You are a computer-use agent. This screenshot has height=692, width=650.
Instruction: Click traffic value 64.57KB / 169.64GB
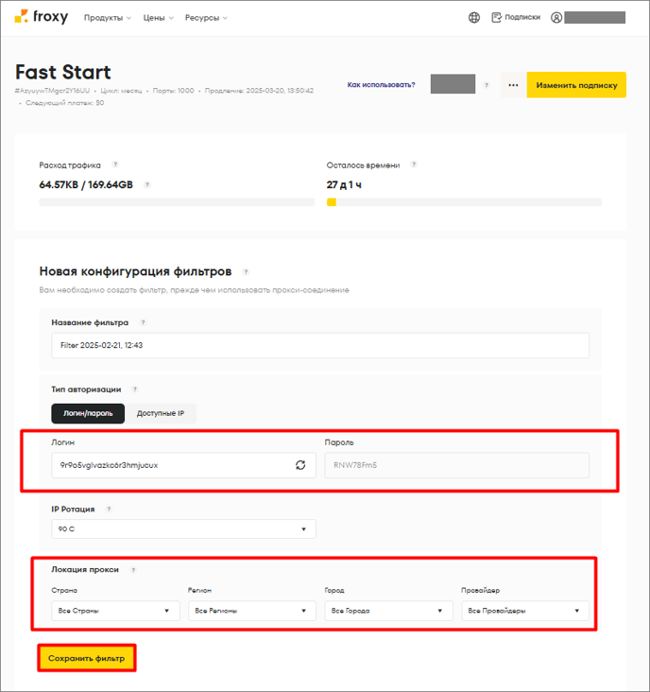[x=86, y=184]
